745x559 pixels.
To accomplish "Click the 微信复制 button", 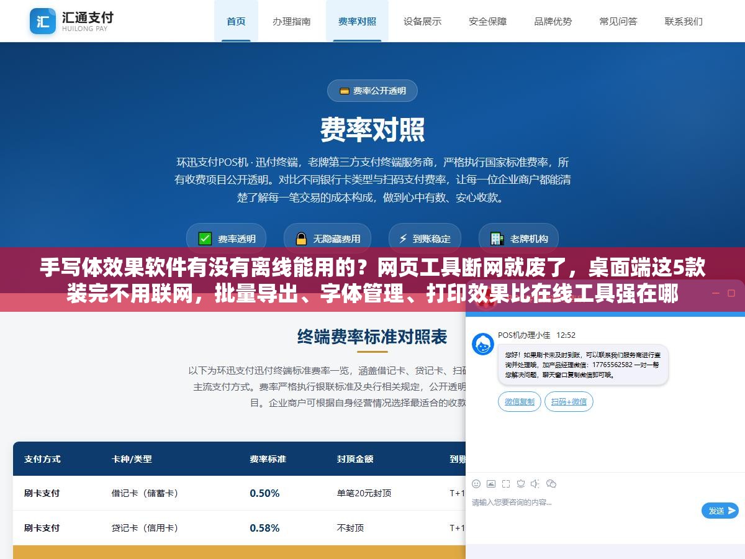I will 520,402.
